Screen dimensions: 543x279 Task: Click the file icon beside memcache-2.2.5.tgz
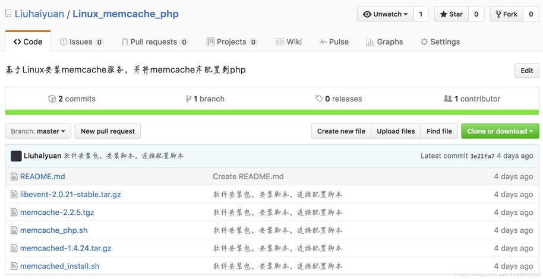pyautogui.click(x=14, y=213)
